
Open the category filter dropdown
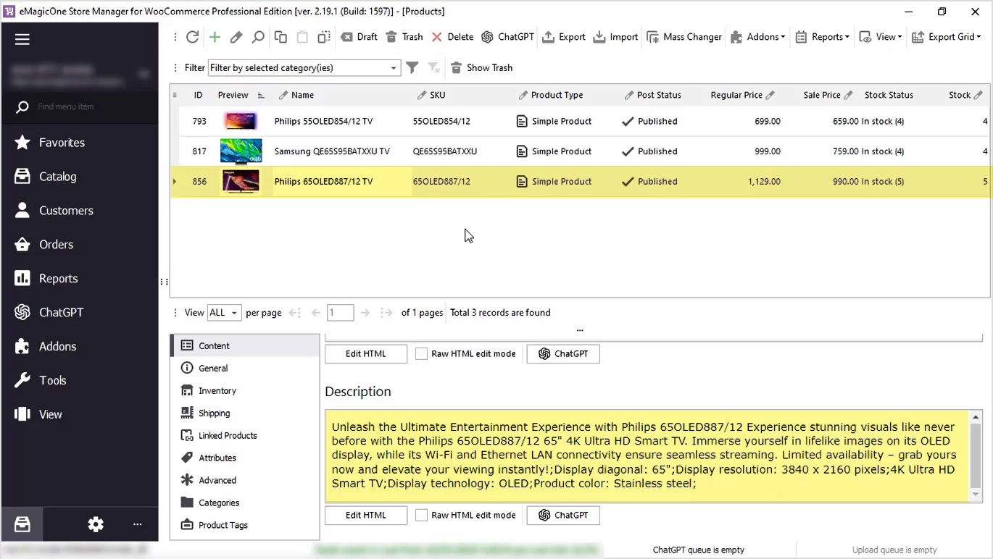point(392,67)
